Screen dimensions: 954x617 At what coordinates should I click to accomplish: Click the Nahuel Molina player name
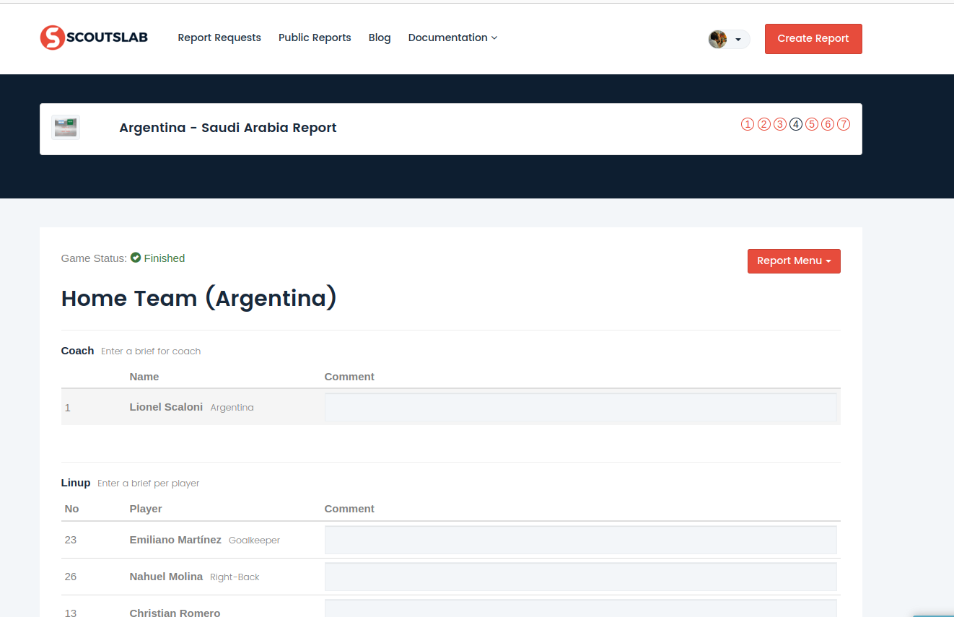(166, 577)
